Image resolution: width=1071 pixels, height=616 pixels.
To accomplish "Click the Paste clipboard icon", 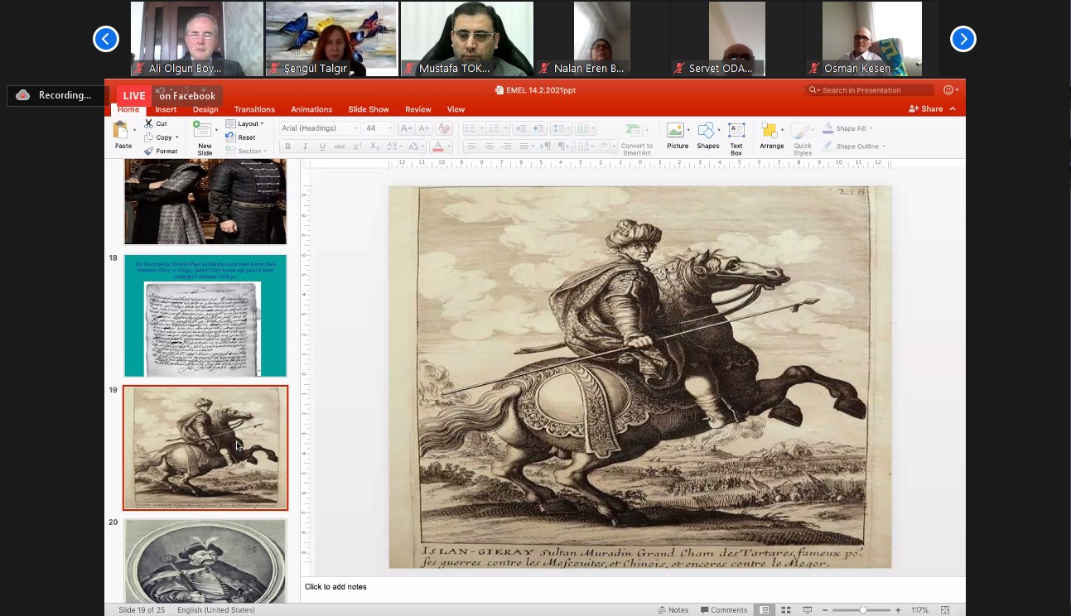I will tap(122, 131).
